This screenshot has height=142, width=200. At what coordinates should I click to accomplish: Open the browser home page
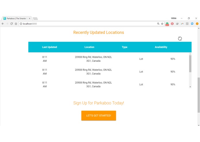[x=16, y=24]
